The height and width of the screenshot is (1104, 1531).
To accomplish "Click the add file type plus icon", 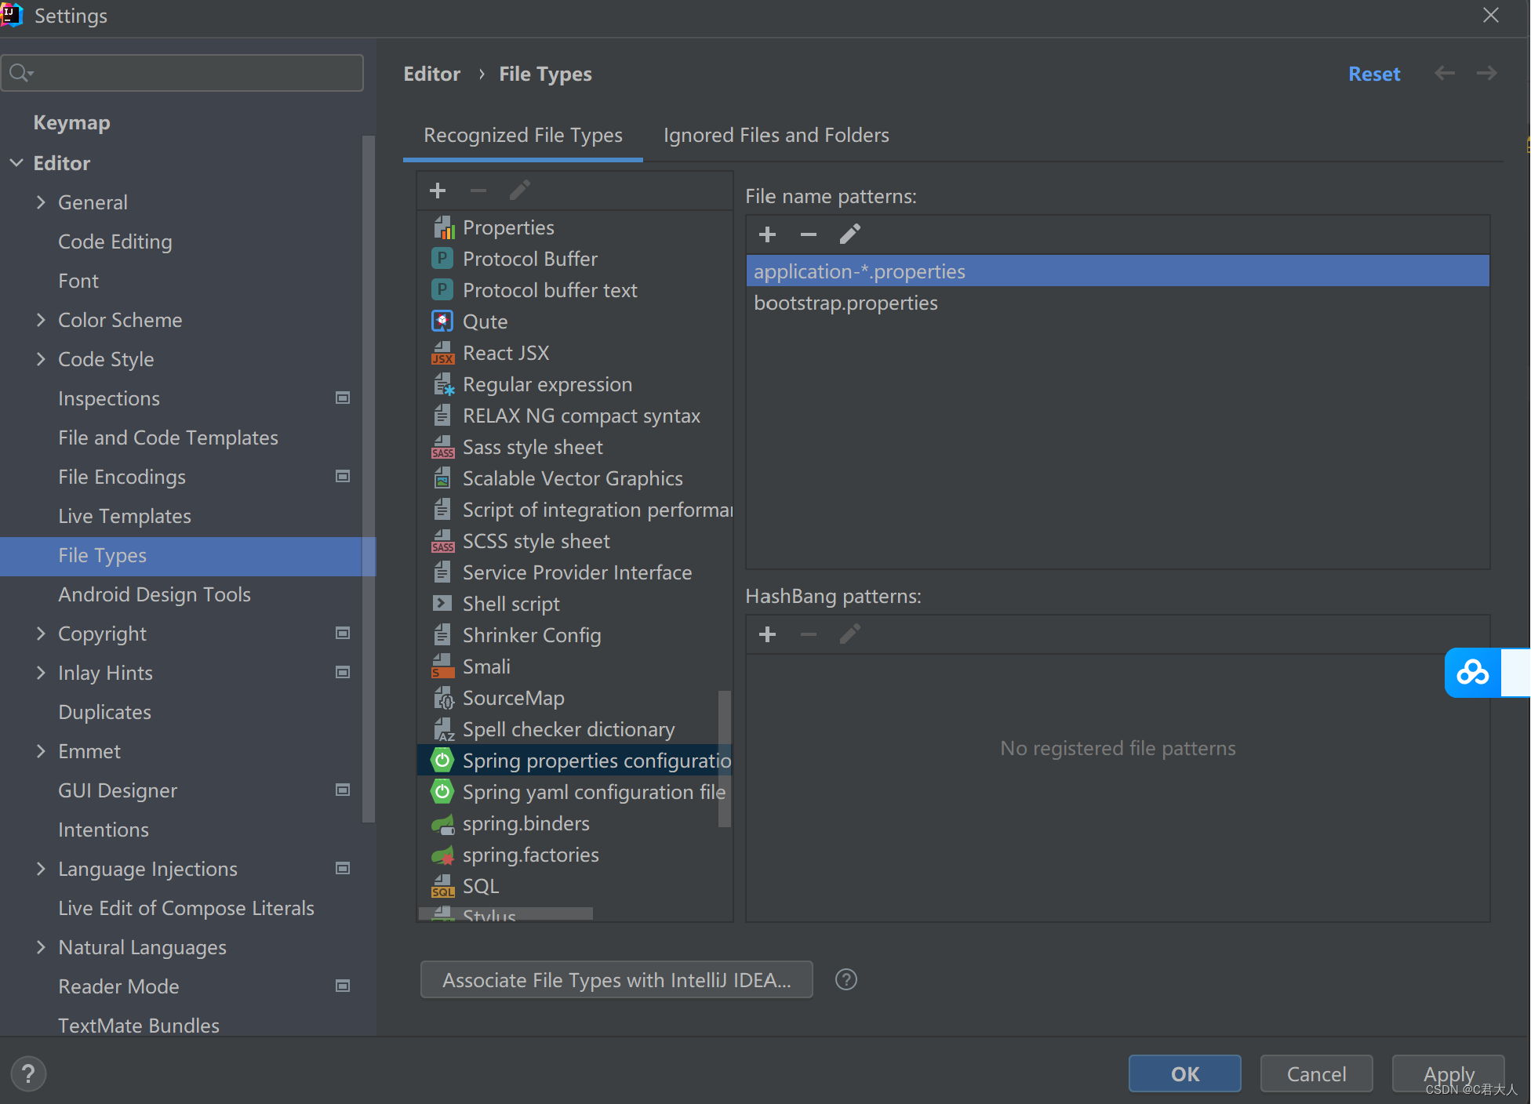I will 438,191.
